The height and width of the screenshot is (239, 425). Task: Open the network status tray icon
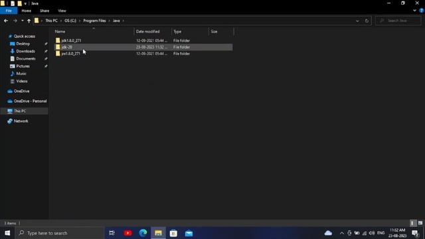click(x=365, y=233)
